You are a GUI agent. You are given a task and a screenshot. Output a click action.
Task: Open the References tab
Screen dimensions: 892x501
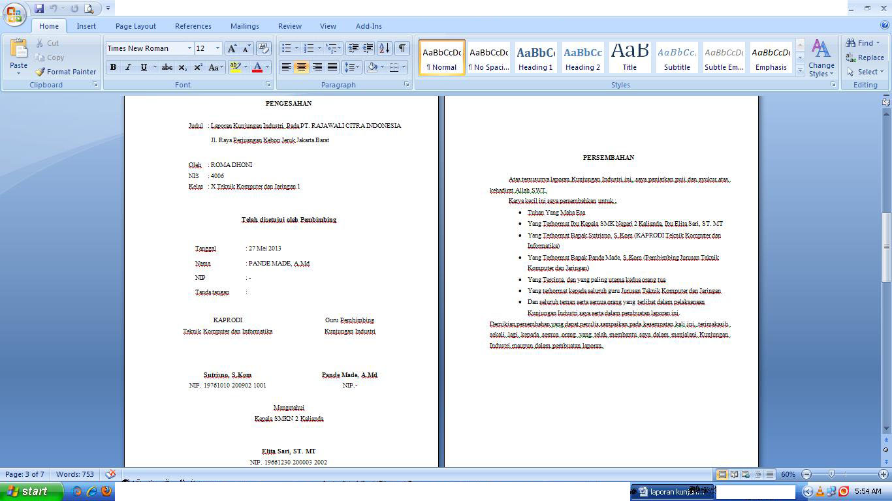coord(193,26)
